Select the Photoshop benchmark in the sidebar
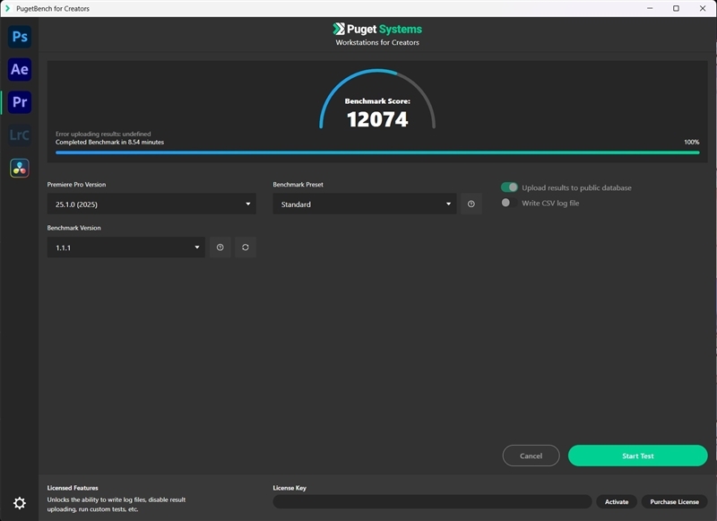 18,37
